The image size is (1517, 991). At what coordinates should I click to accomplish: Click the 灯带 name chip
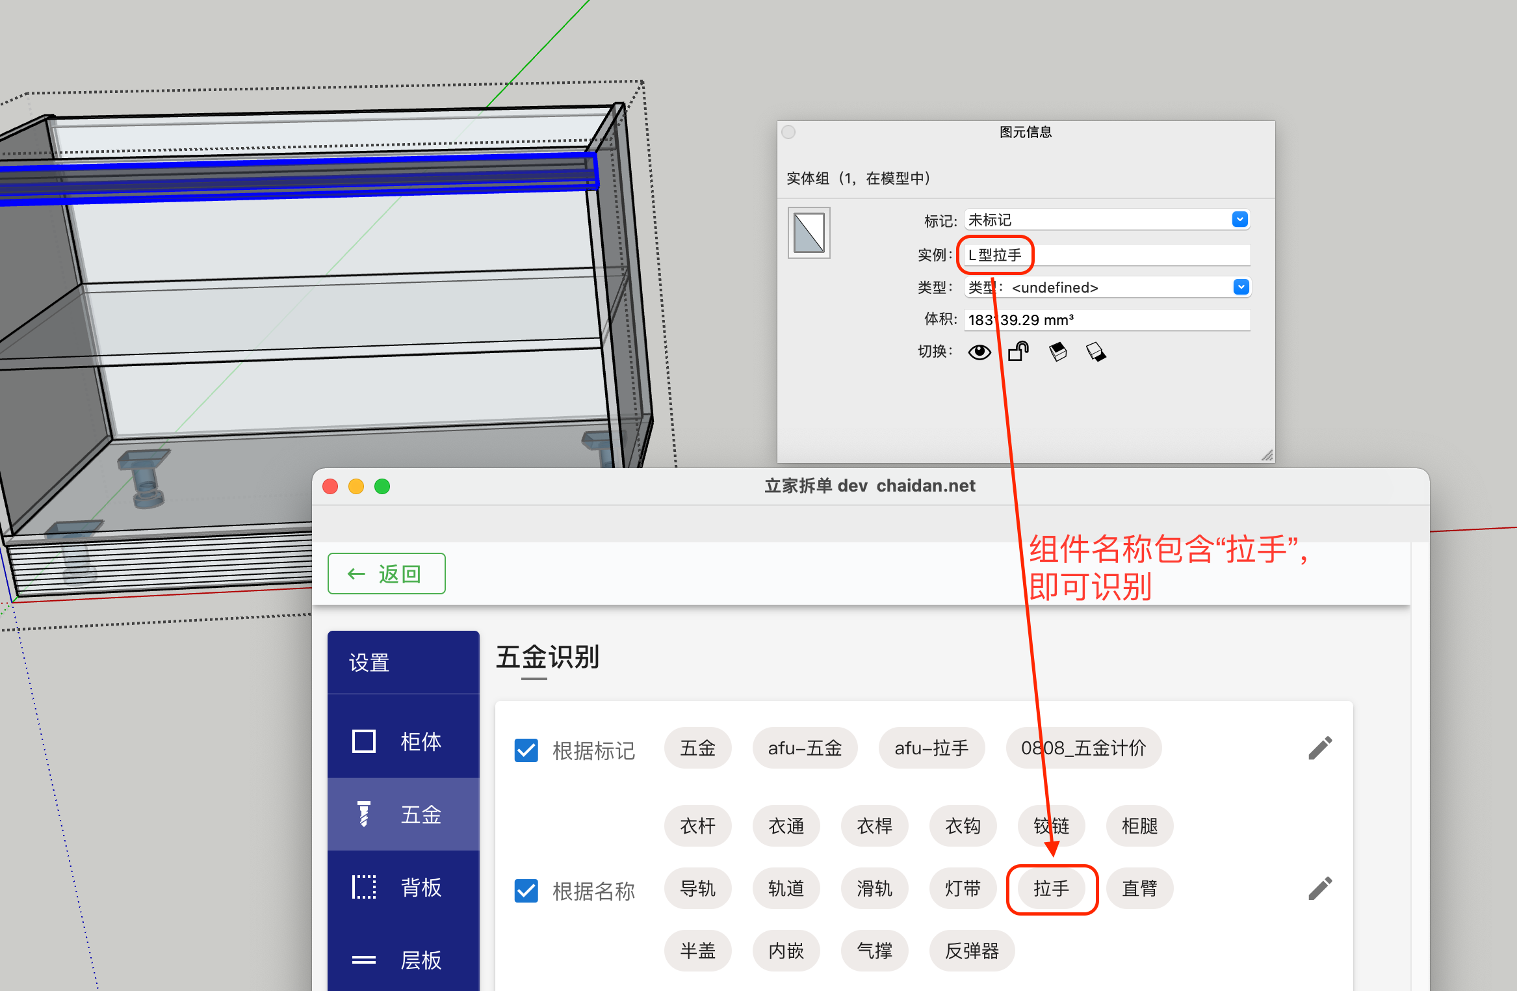click(x=963, y=888)
